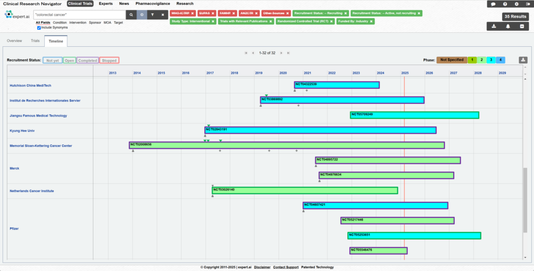Screen dimensions: 534x271
Task: Download results using the top download icon
Action: tap(494, 27)
